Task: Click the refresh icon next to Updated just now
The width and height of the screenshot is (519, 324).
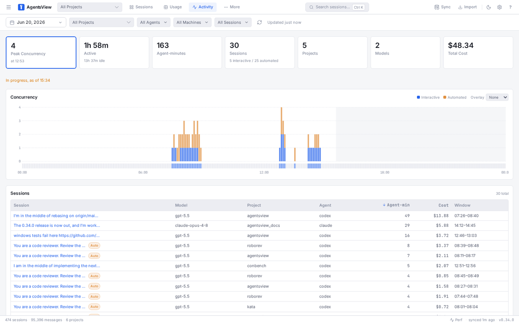Action: (259, 22)
